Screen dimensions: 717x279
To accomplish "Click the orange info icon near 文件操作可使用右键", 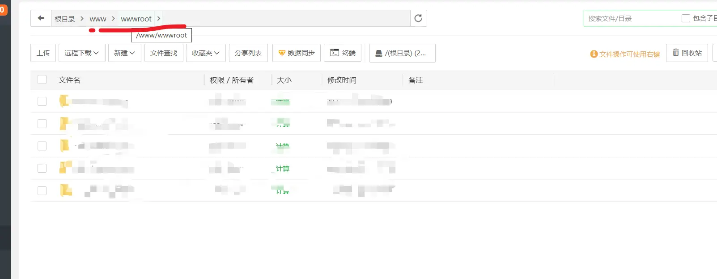I will 594,54.
